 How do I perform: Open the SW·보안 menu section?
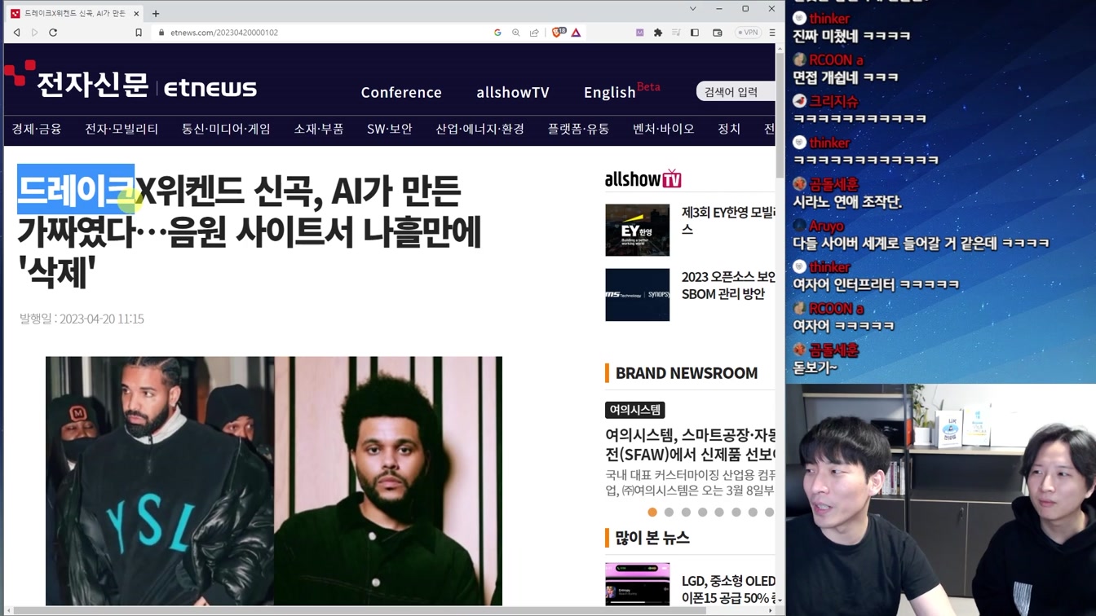click(390, 129)
